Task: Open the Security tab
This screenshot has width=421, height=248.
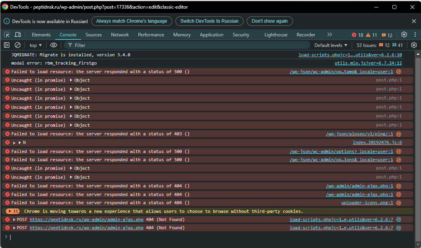Action: pyautogui.click(x=241, y=34)
